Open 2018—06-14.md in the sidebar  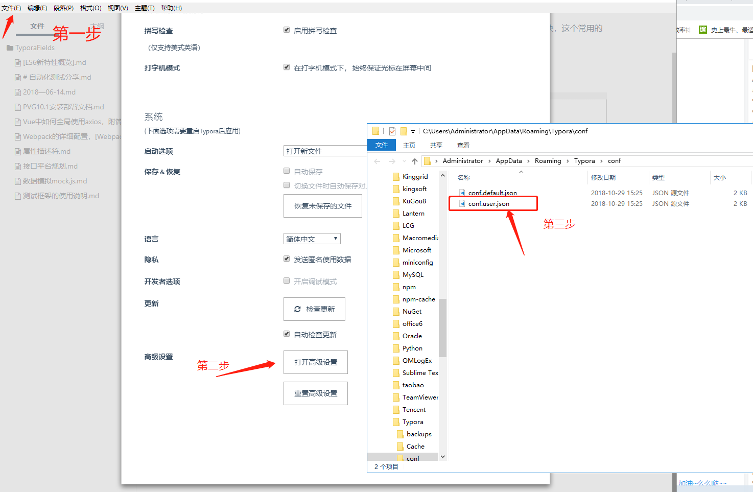pos(49,92)
